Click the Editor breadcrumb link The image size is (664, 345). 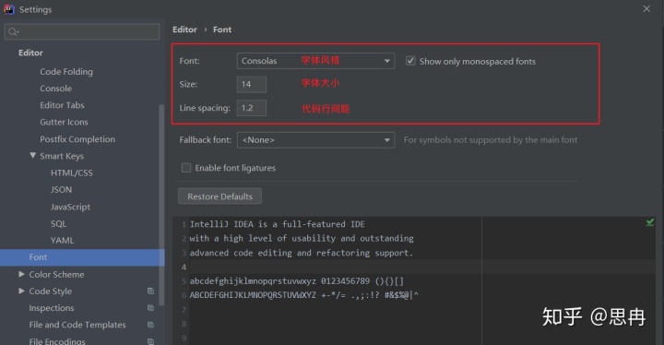(184, 30)
